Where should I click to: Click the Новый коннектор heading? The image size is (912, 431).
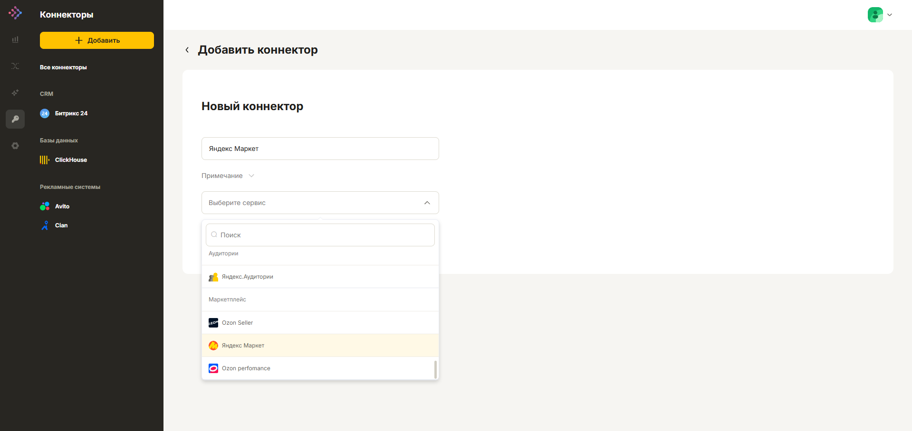pyautogui.click(x=252, y=106)
